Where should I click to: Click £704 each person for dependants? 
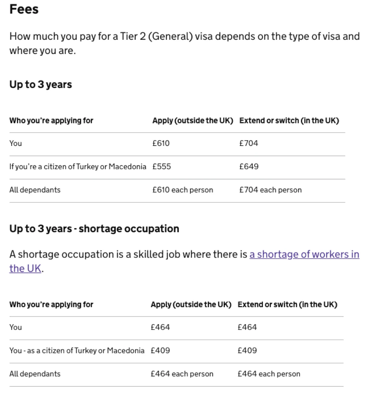tap(270, 190)
